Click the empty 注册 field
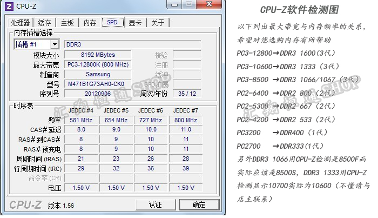Screen dimensions: 378x218 pos(187,64)
